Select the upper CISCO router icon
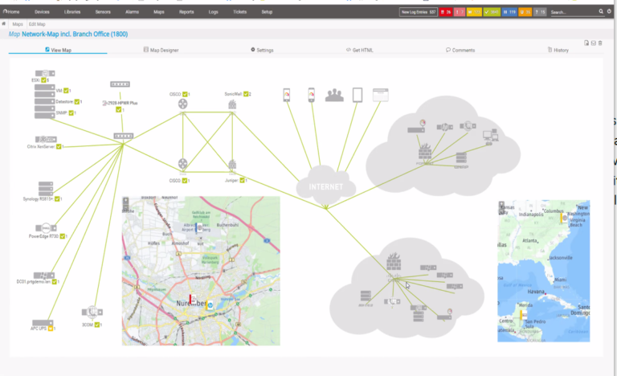This screenshot has height=376, width=617. pyautogui.click(x=182, y=104)
